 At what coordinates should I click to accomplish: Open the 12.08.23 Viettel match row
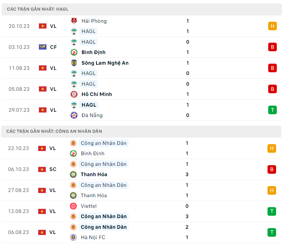click(138, 211)
